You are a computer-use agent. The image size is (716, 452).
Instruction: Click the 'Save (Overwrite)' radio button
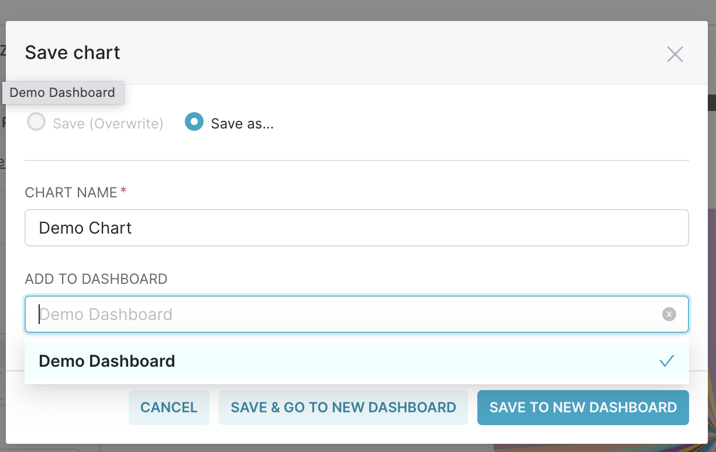click(x=36, y=122)
